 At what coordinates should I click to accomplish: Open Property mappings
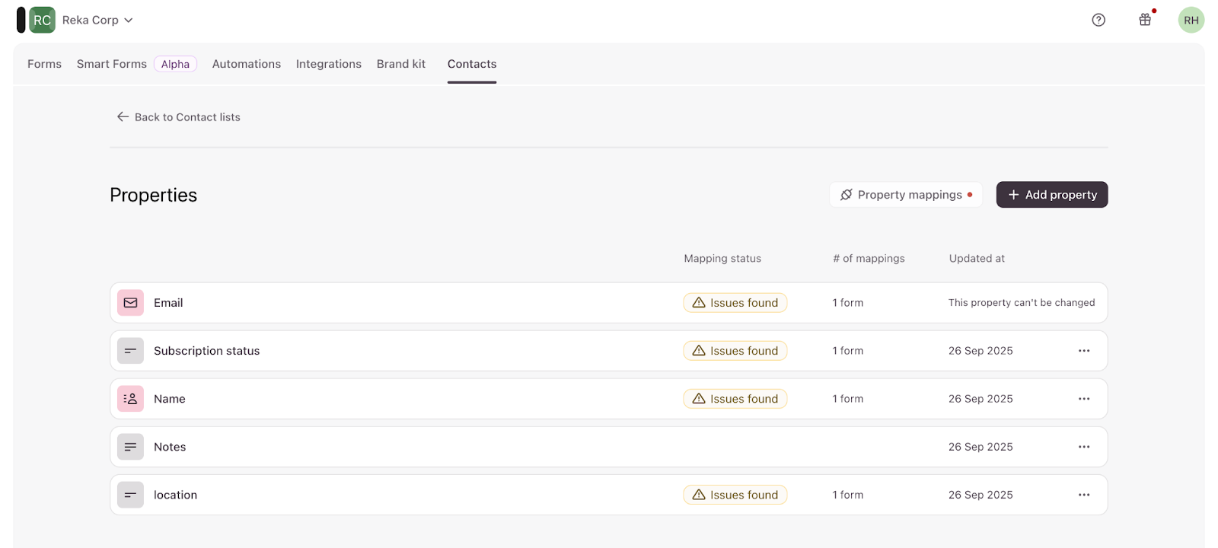(905, 195)
